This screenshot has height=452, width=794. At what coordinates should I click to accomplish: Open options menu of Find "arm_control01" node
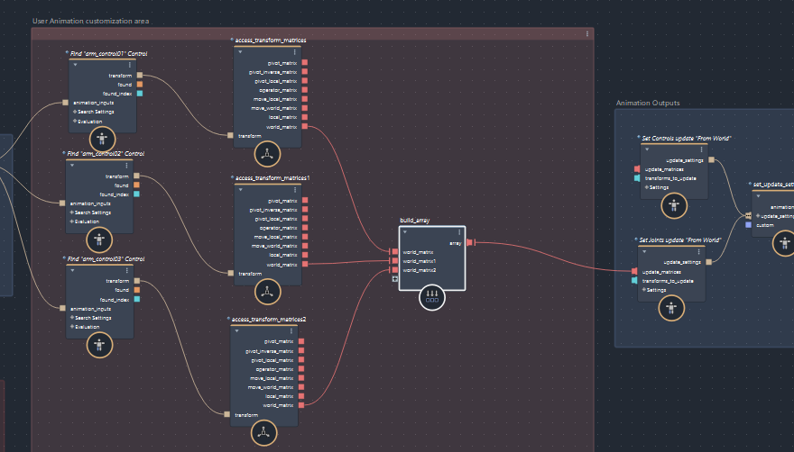point(130,65)
